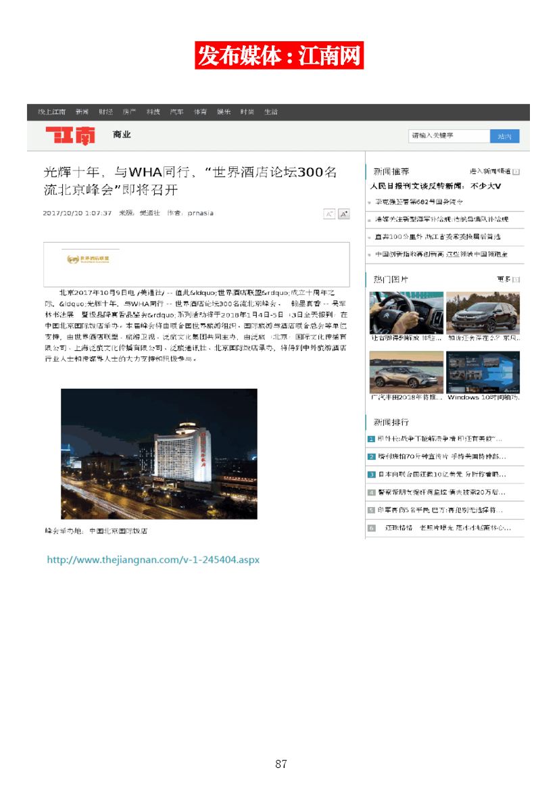The height and width of the screenshot is (791, 559).
Task: Open news item starting 直奔100公里外
Action: click(x=438, y=237)
